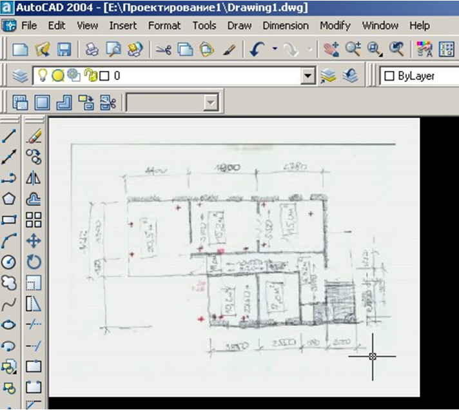This screenshot has width=459, height=410.
Task: Select the Revision Cloud tool
Action: pos(9,283)
